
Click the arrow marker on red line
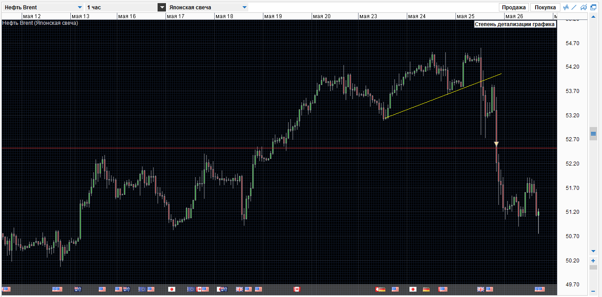tap(496, 144)
